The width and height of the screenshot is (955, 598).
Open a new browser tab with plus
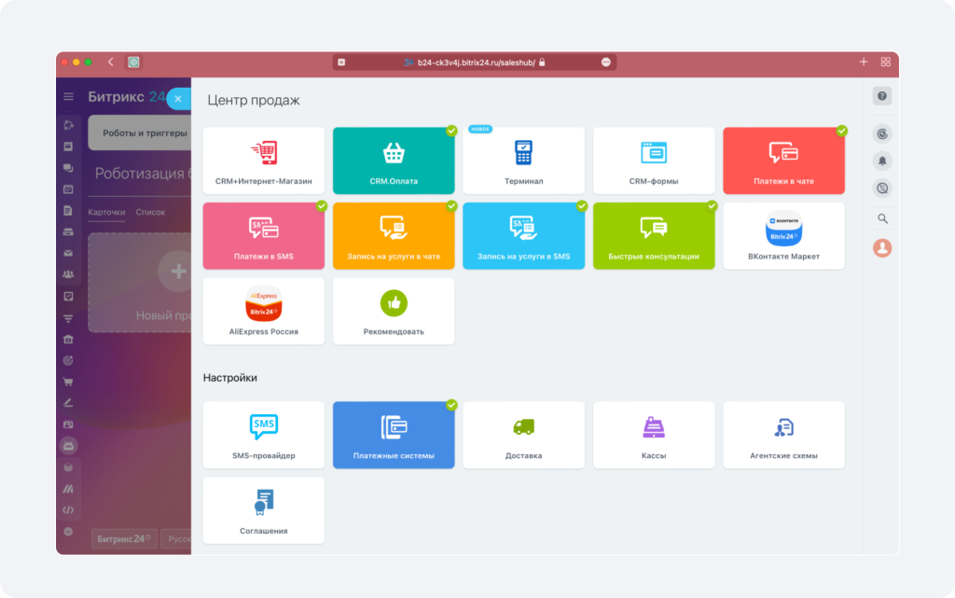[864, 63]
